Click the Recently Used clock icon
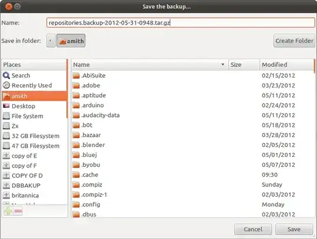Viewport: 317px width, 239px height. (x=6, y=86)
